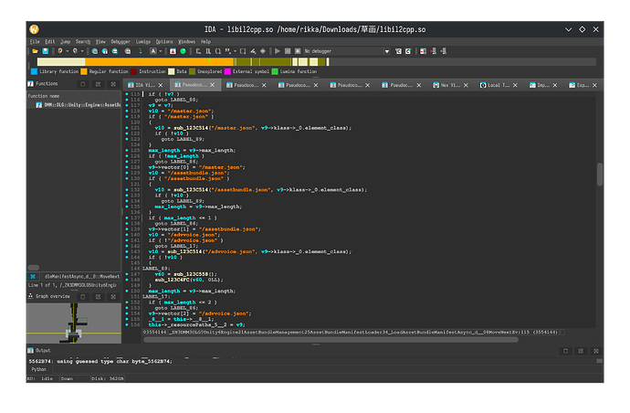Close the Hex View tab
This screenshot has height=413, width=630.
(466, 85)
